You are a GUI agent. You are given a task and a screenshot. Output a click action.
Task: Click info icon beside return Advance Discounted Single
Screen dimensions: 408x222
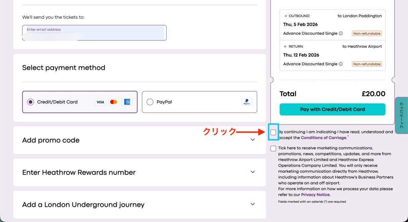coord(341,64)
